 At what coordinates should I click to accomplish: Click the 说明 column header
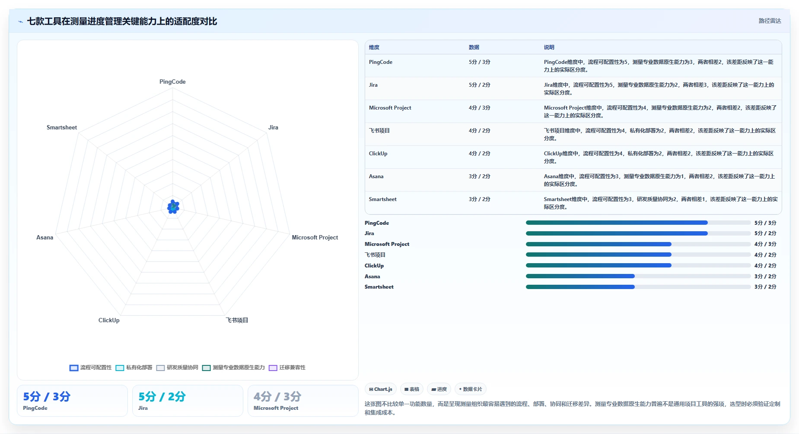[549, 47]
